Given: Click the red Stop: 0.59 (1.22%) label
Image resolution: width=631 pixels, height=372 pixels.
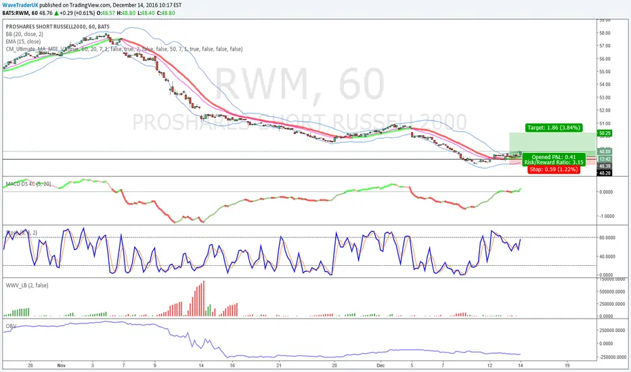Looking at the screenshot, I should coord(554,169).
